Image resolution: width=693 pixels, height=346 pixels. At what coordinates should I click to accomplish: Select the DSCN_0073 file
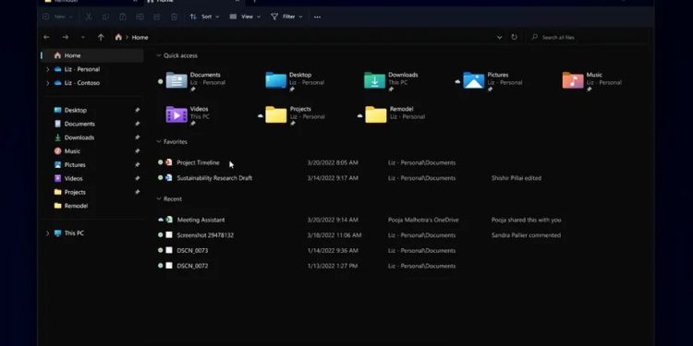click(193, 251)
